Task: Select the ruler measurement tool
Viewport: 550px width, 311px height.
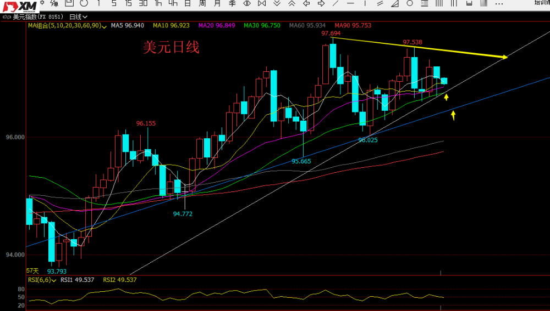Action: (x=469, y=3)
